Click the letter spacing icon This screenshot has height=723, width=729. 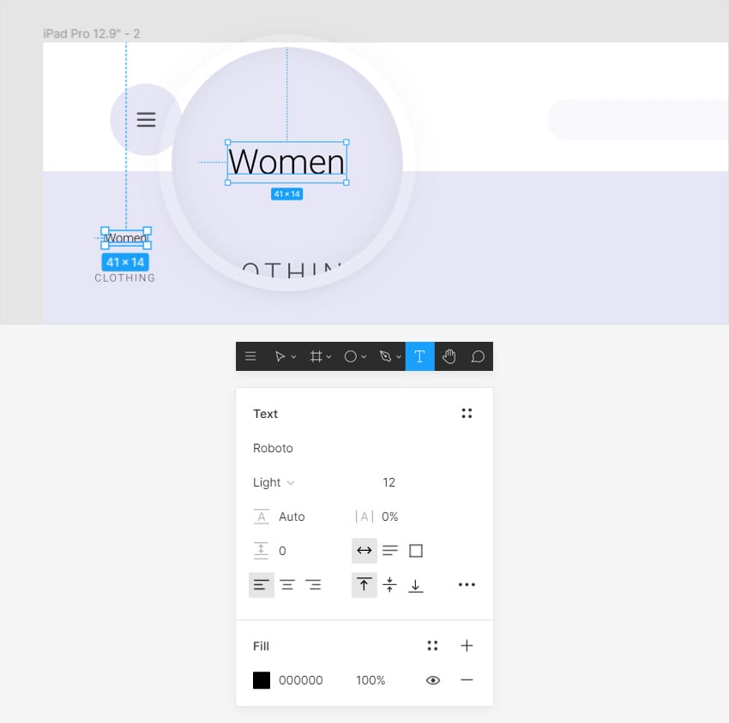[x=364, y=517]
